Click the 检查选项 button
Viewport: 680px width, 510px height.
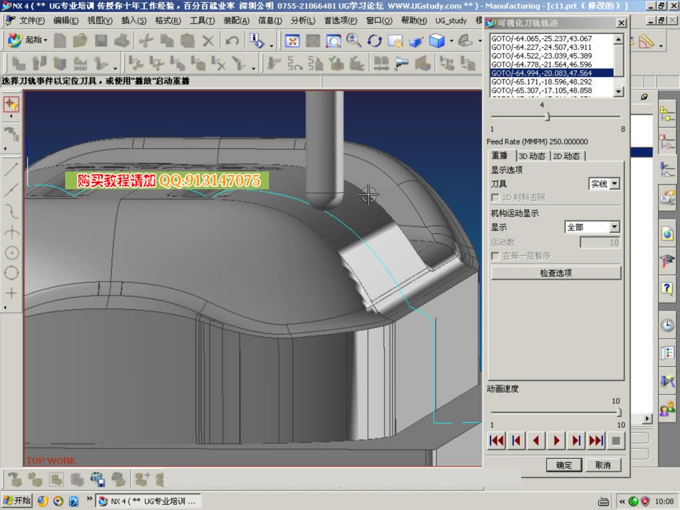pos(556,273)
